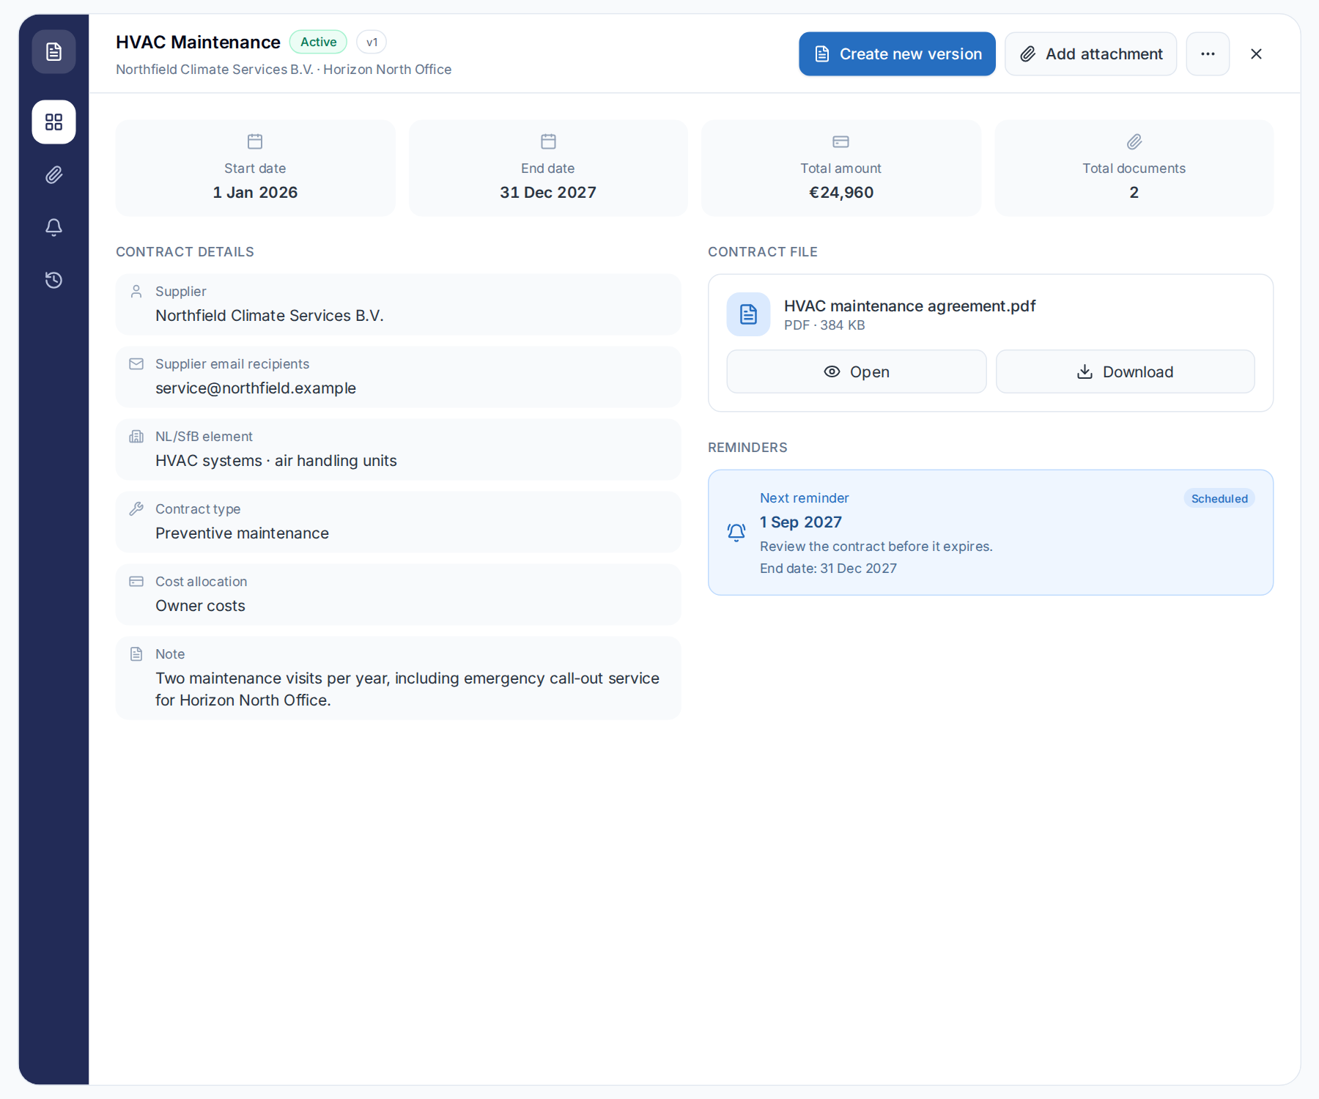
Task: Click the Scheduled badge on the reminder
Action: tap(1219, 498)
